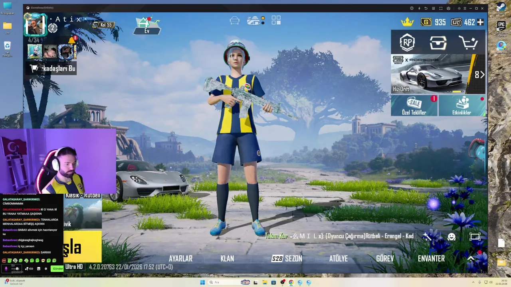Click the fullscreen frame icon near chat bar

click(x=475, y=237)
